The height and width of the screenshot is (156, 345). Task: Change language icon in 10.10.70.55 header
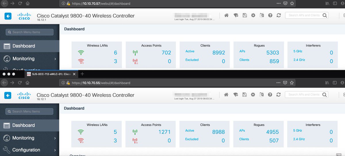[261, 95]
